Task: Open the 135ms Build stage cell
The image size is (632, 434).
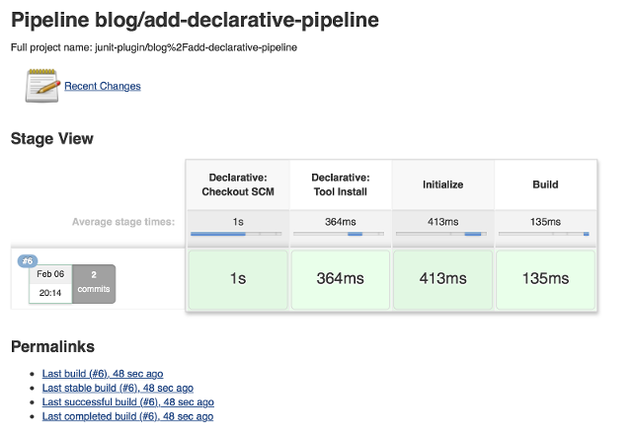Action: click(x=545, y=279)
